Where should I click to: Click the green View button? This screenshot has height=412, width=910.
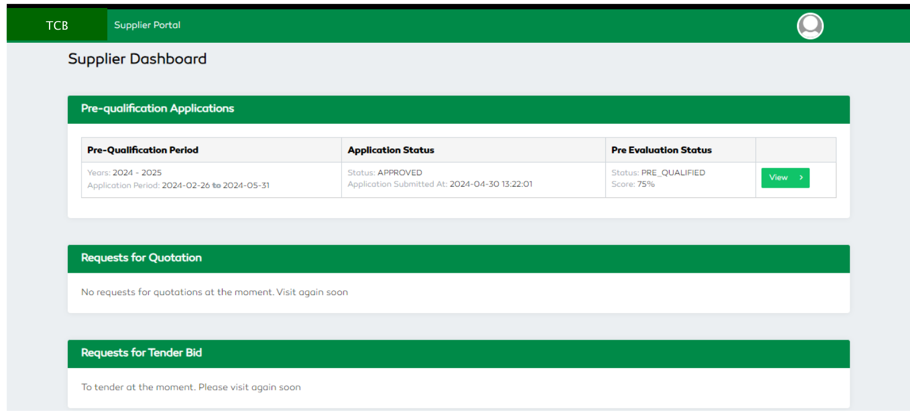785,177
